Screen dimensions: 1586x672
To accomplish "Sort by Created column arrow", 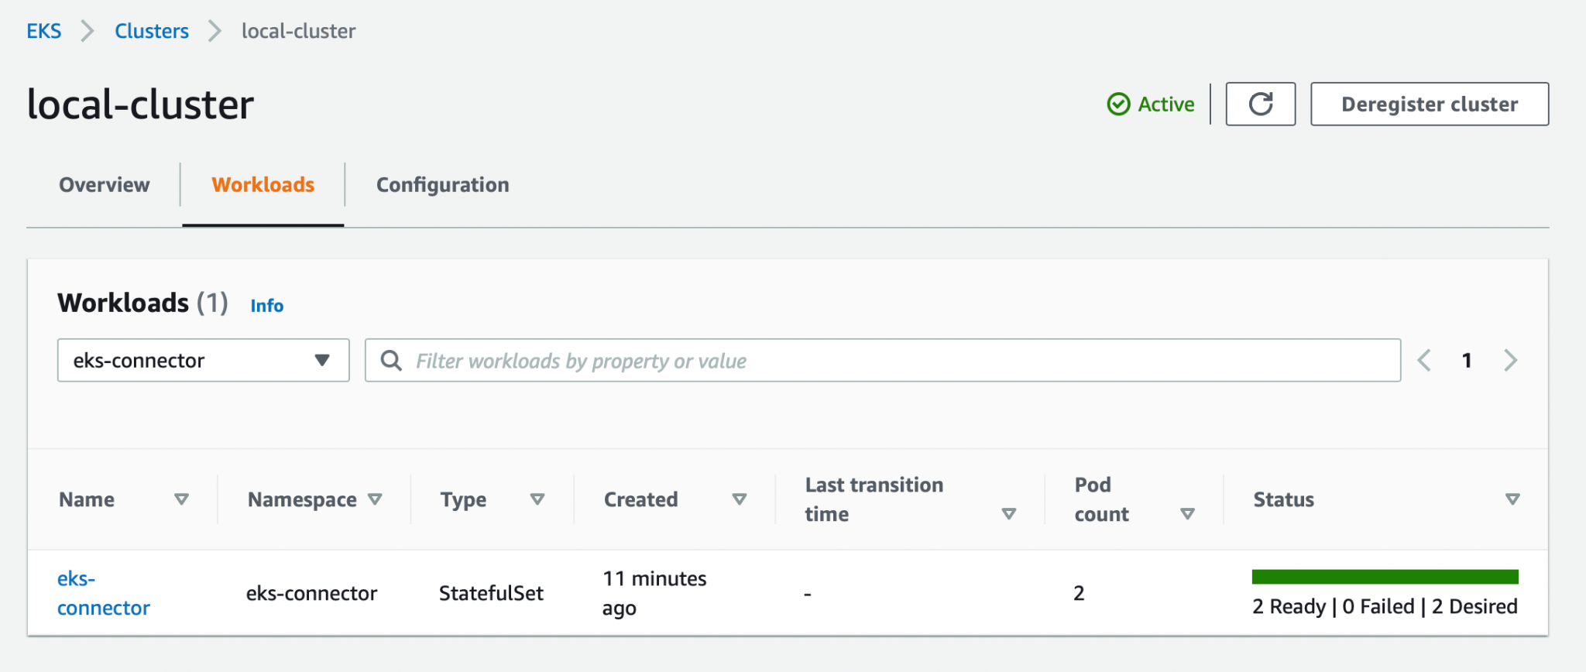I will 739,499.
